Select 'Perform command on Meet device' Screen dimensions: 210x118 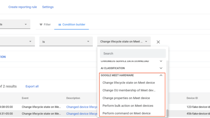coord(127,113)
